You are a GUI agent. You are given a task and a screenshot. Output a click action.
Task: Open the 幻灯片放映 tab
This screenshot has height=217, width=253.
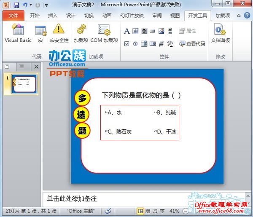pyautogui.click(x=132, y=16)
